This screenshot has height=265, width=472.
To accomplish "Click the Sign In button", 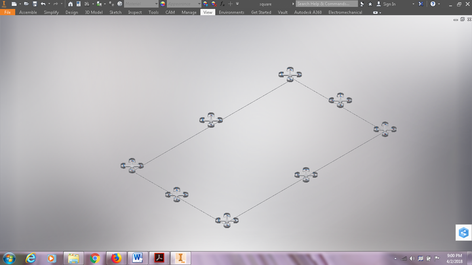I will coord(389,4).
